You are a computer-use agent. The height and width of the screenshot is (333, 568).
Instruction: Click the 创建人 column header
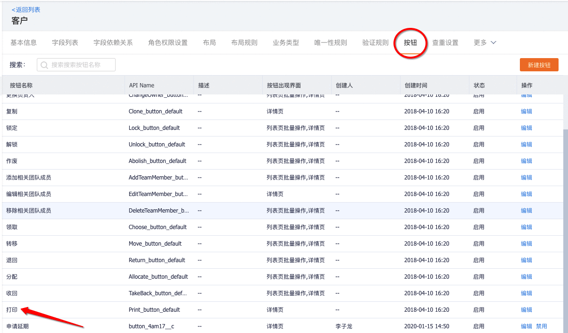(344, 85)
